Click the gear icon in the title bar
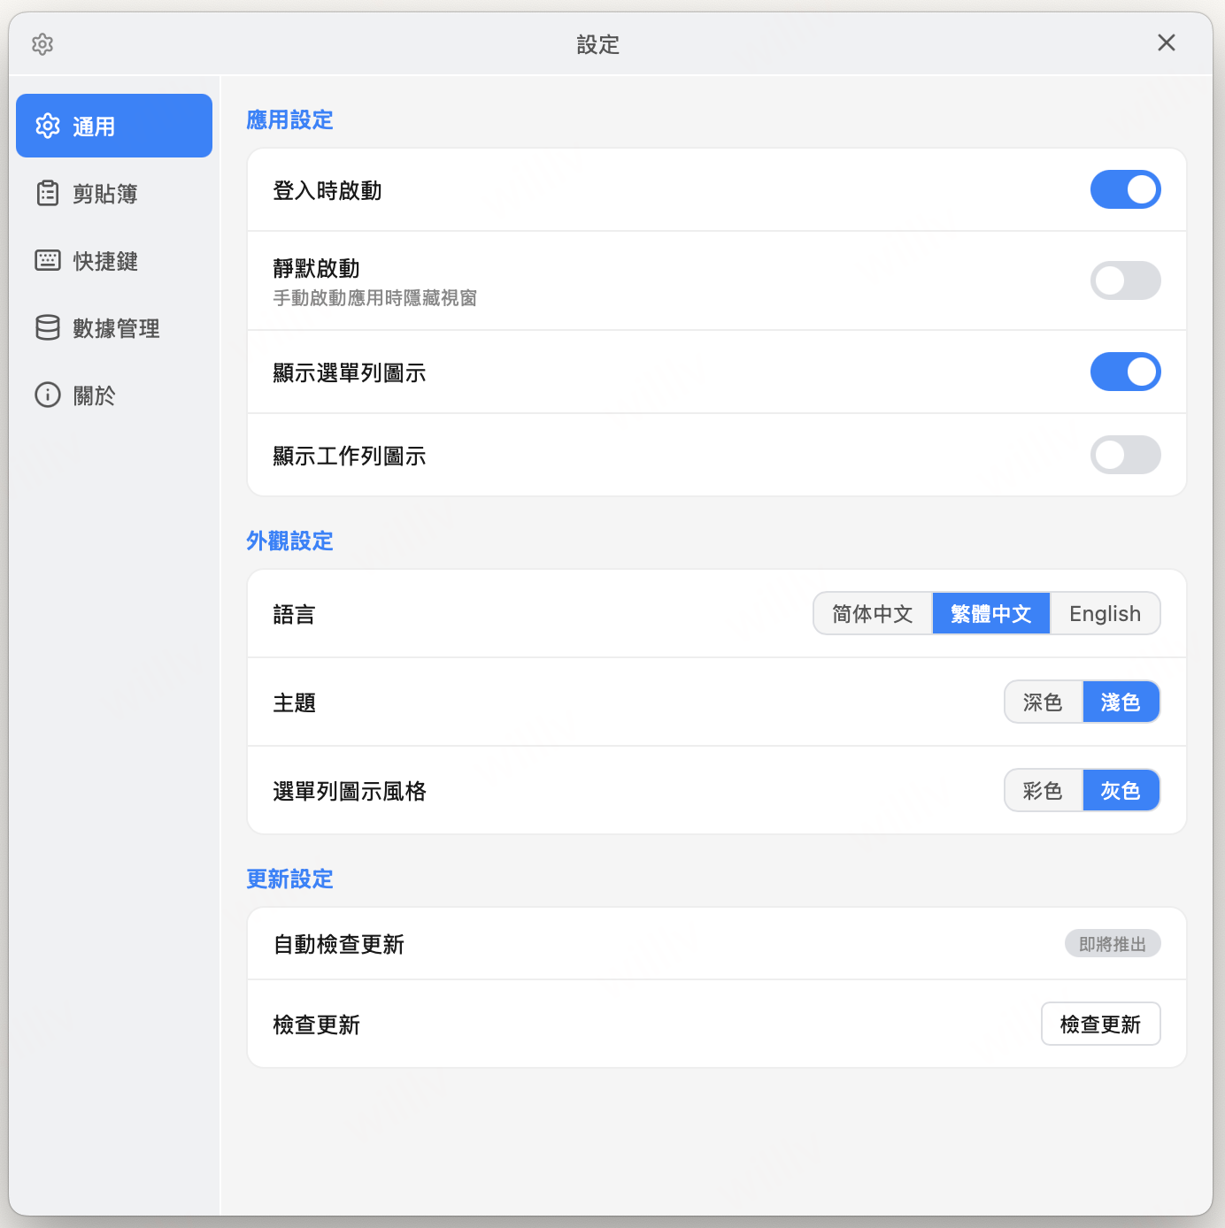The height and width of the screenshot is (1228, 1225). click(42, 44)
